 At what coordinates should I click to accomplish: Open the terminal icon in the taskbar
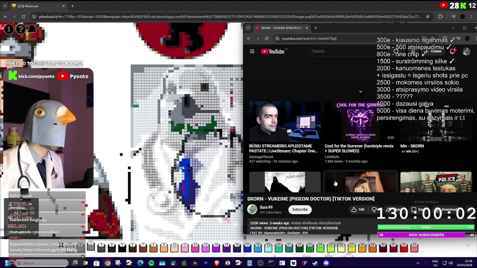tap(271, 263)
